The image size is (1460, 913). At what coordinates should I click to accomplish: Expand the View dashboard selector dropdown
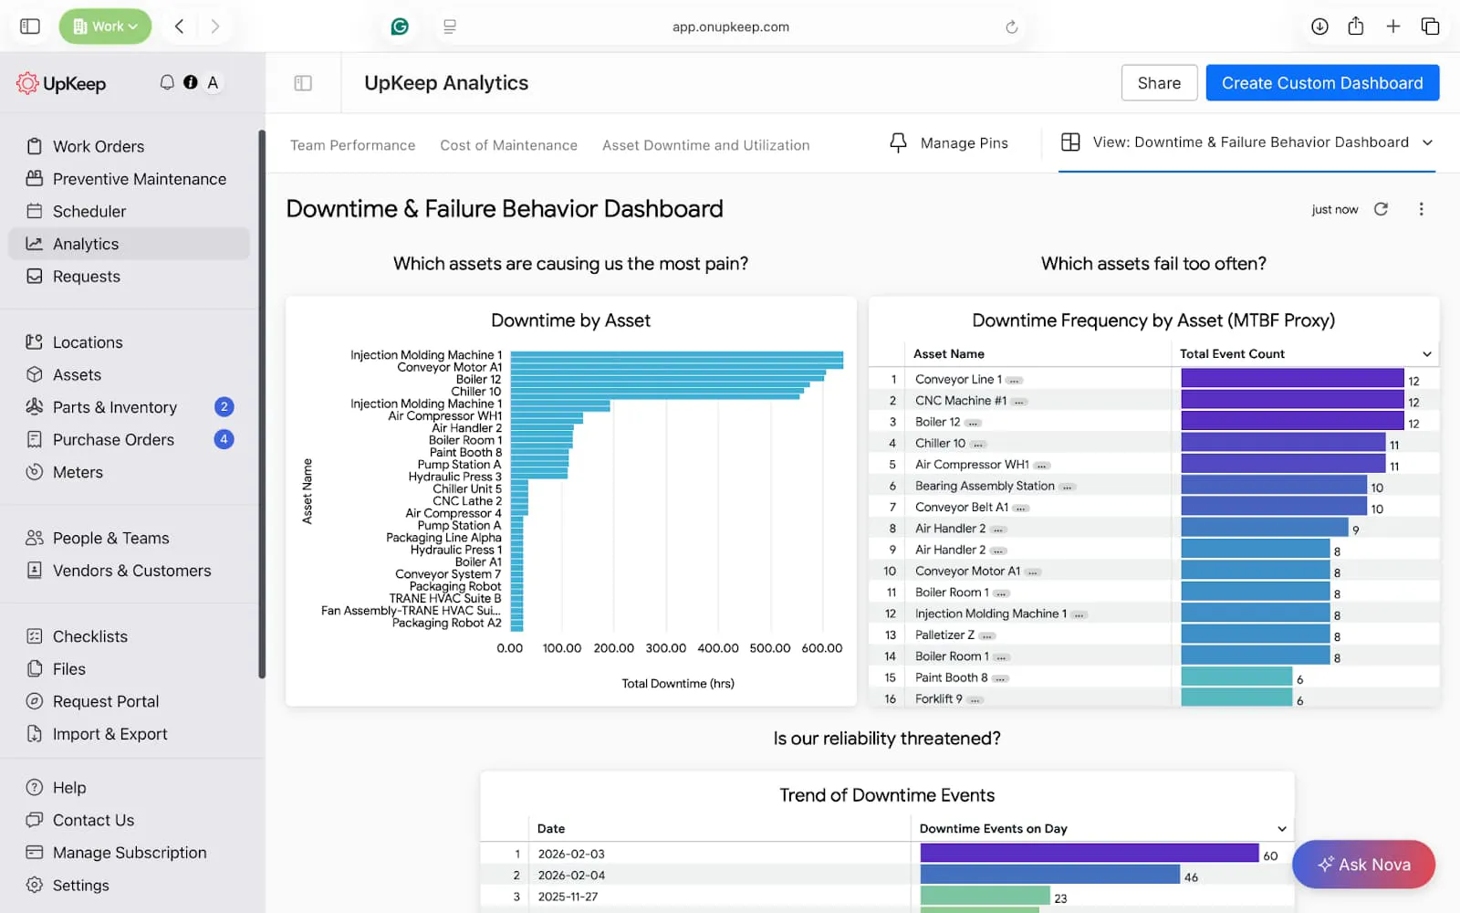[x=1427, y=142]
